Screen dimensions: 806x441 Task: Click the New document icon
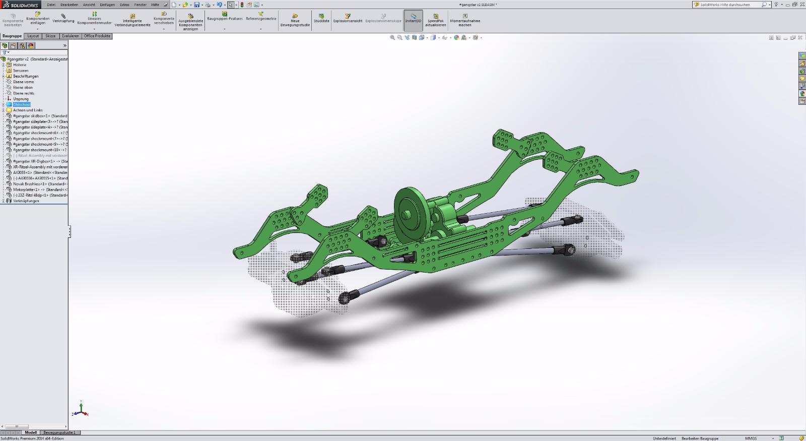pyautogui.click(x=174, y=5)
